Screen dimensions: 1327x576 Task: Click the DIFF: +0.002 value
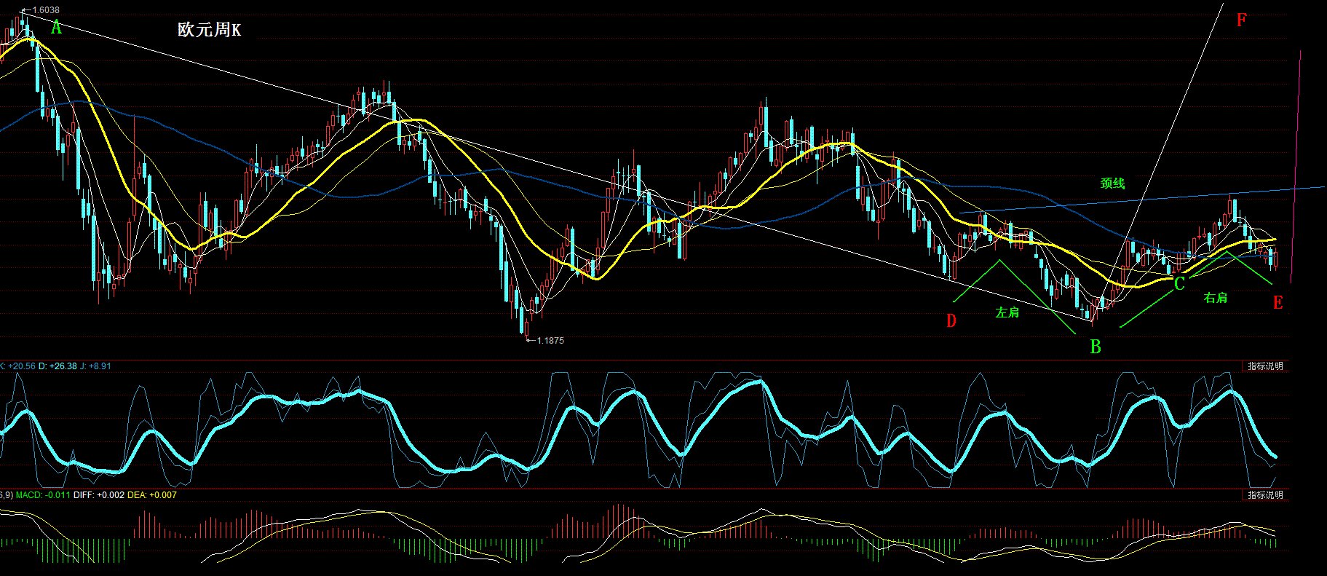pos(99,495)
